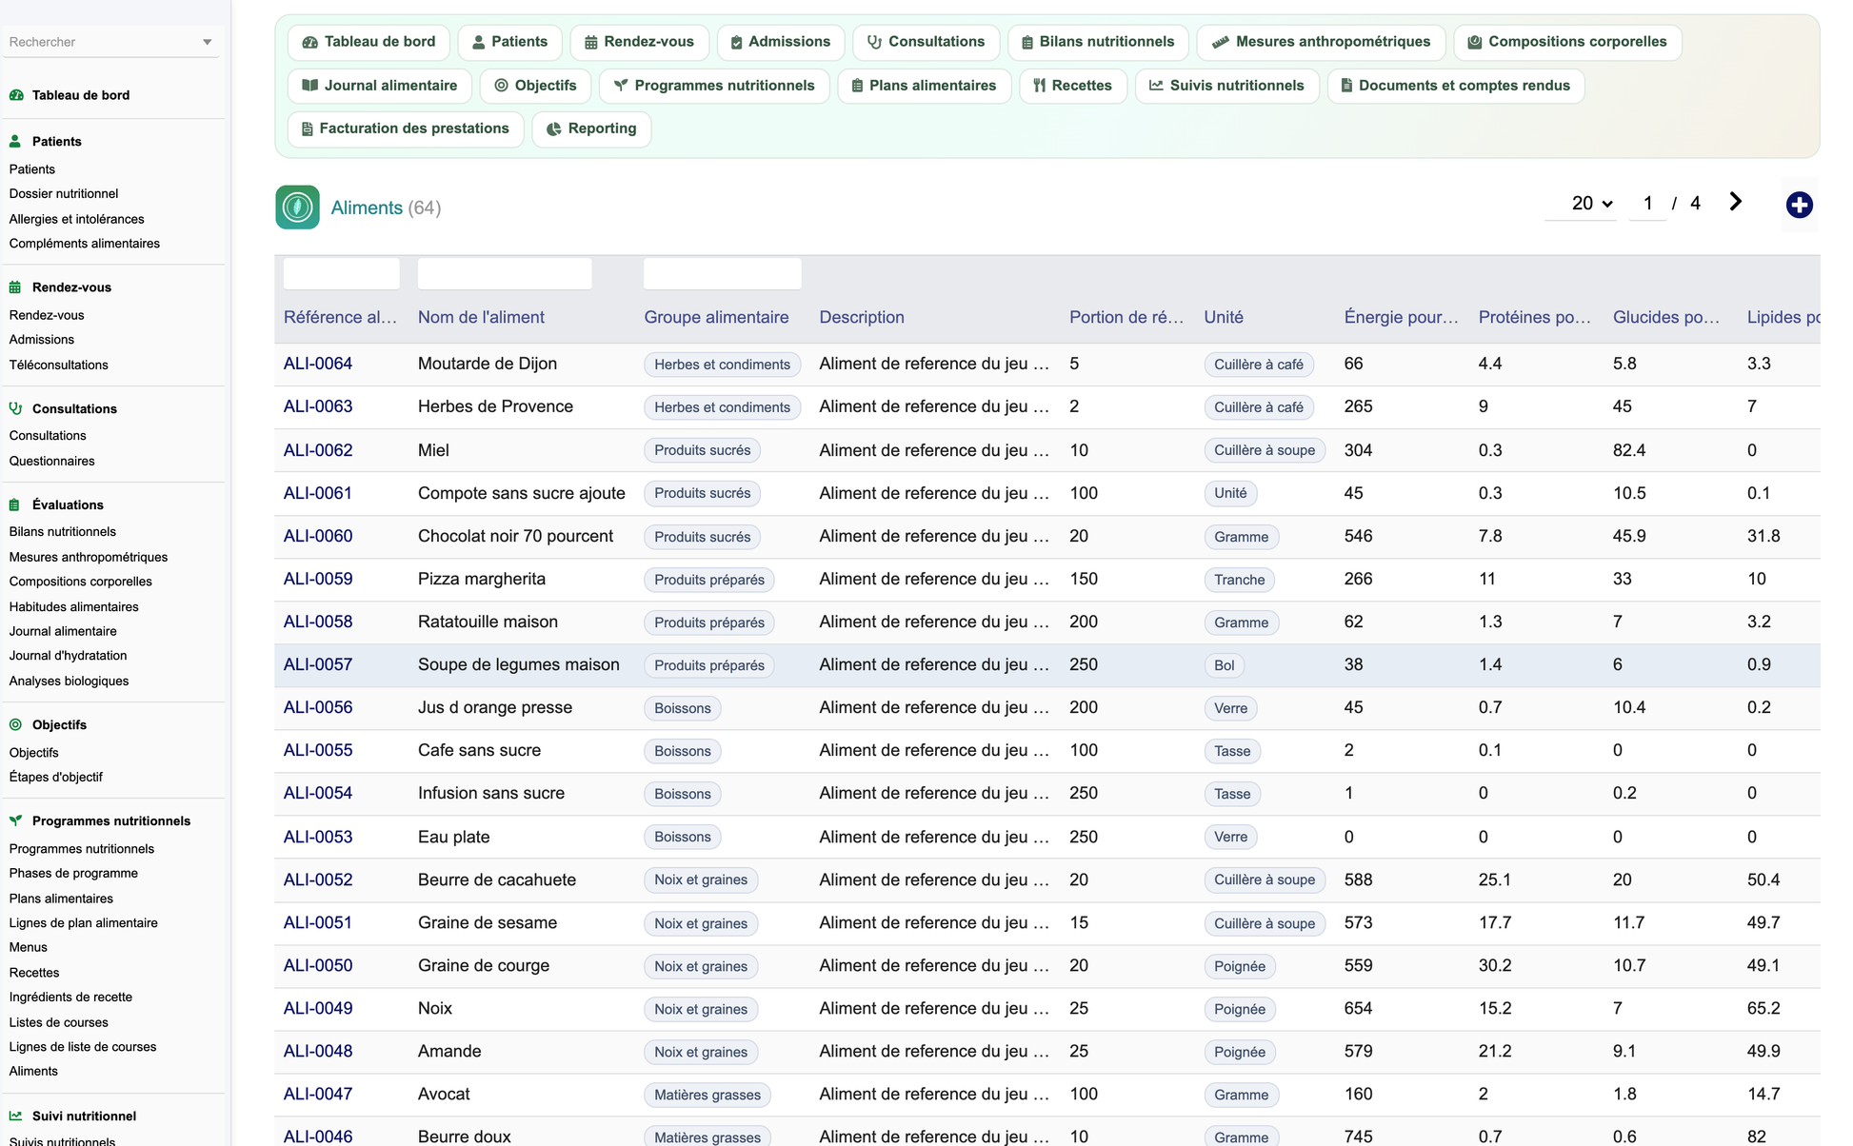Open the Admissions top tab
This screenshot has width=1853, height=1146.
tap(780, 42)
